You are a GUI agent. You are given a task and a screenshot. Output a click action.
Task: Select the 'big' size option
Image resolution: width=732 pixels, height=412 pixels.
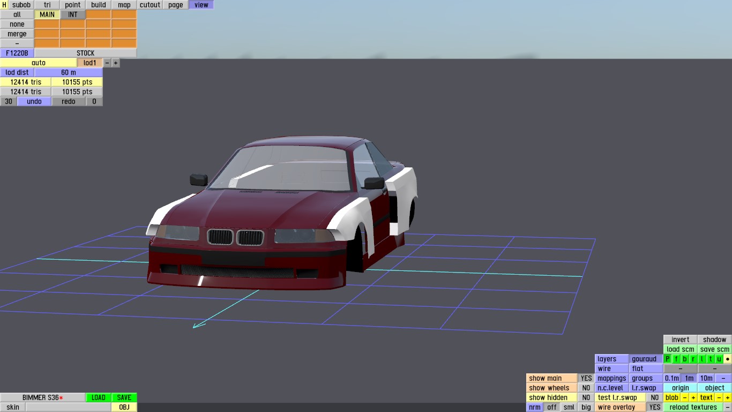pos(586,407)
